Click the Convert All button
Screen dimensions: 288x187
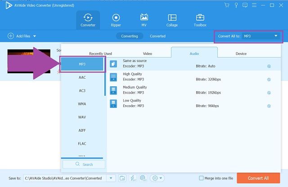click(x=258, y=178)
